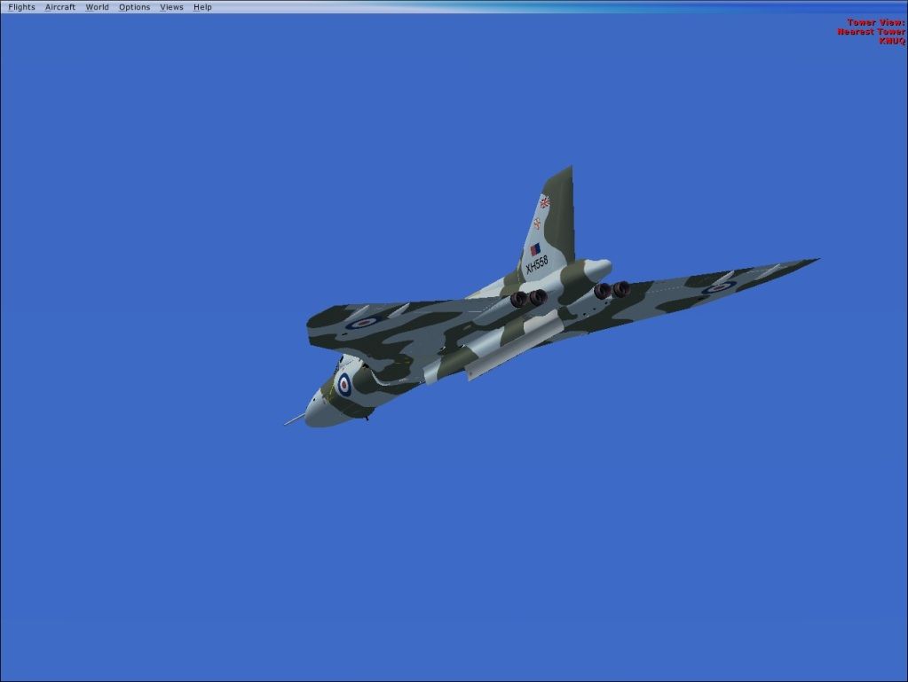Click the red 'Tower View:' overlay text
Screen dimensions: 908x682
coord(875,22)
